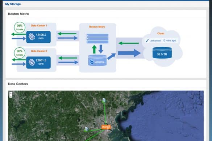Click the Boston Metro panel heading
This screenshot has height=141, width=212.
point(18,14)
